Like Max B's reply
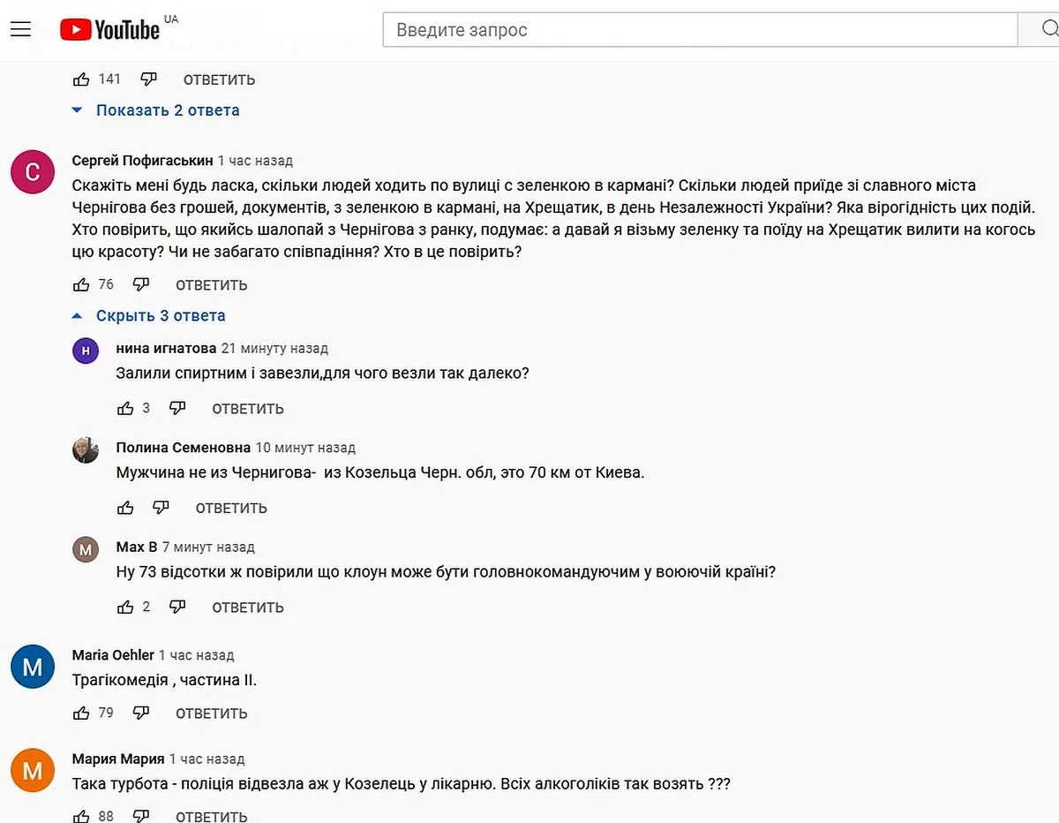Image resolution: width=1059 pixels, height=823 pixels. pyautogui.click(x=125, y=608)
